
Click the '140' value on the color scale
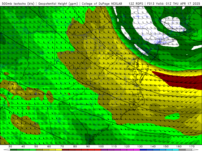pos(153,146)
